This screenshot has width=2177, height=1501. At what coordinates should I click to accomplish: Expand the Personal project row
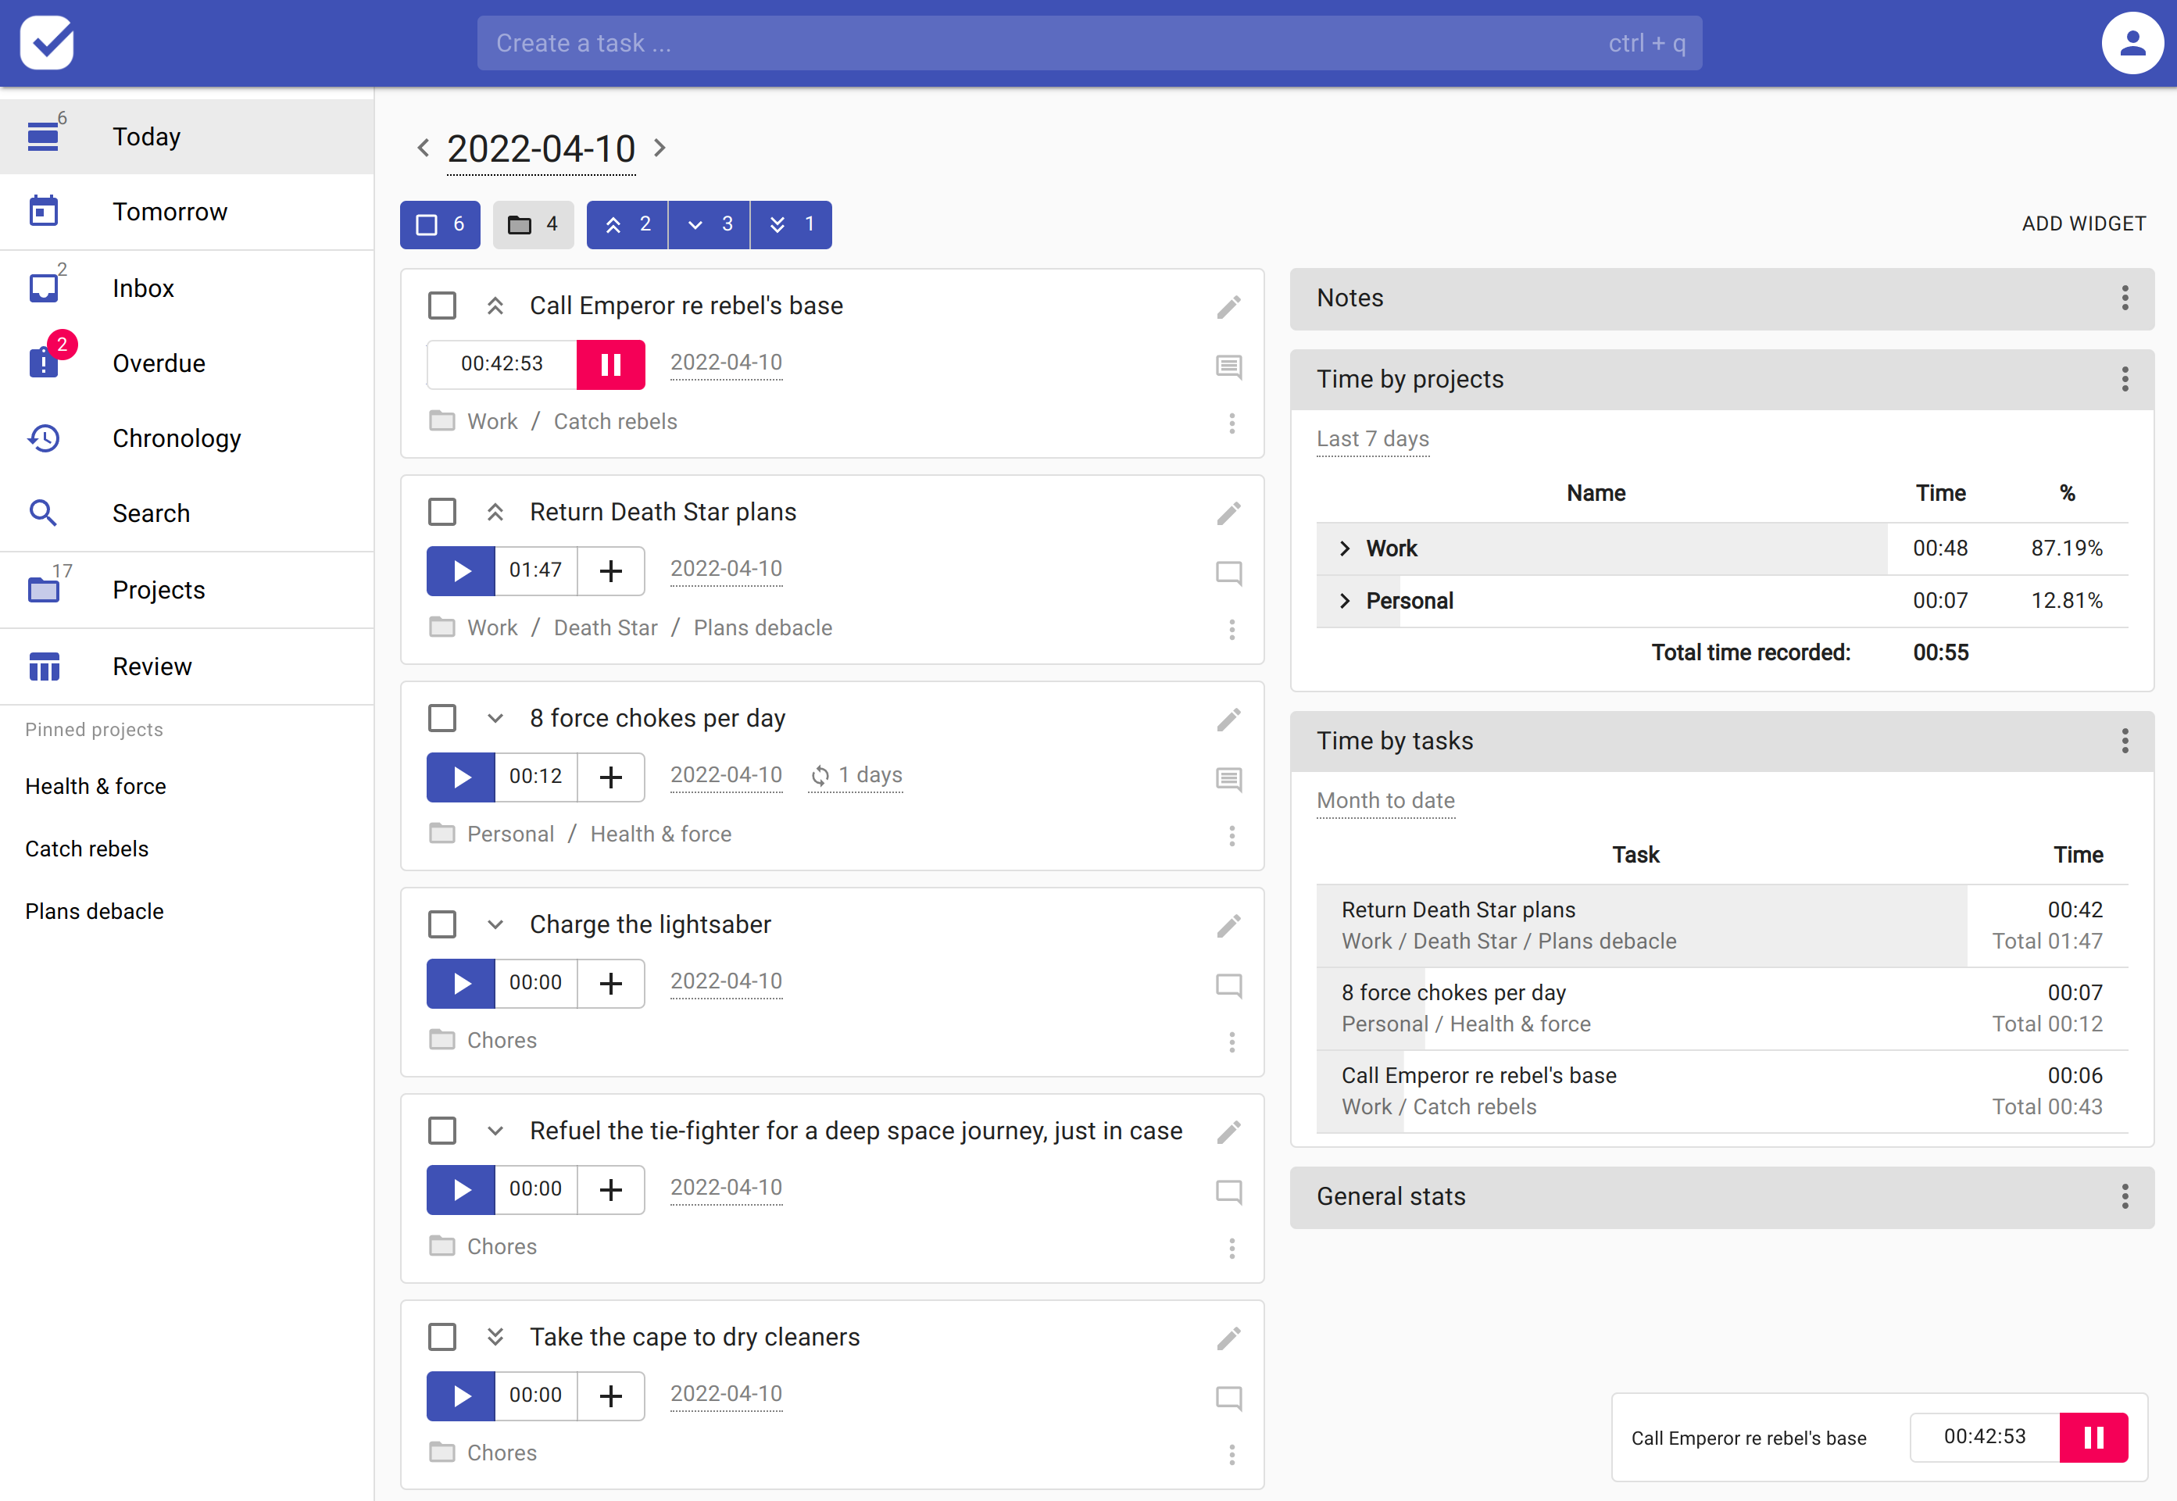pos(1345,601)
